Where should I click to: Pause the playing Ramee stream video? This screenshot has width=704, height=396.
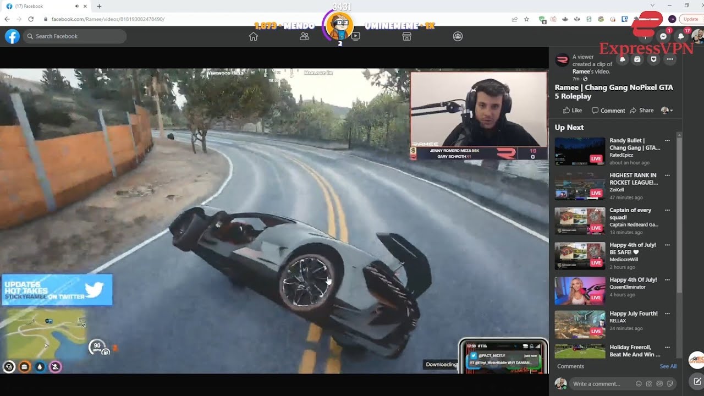[274, 220]
